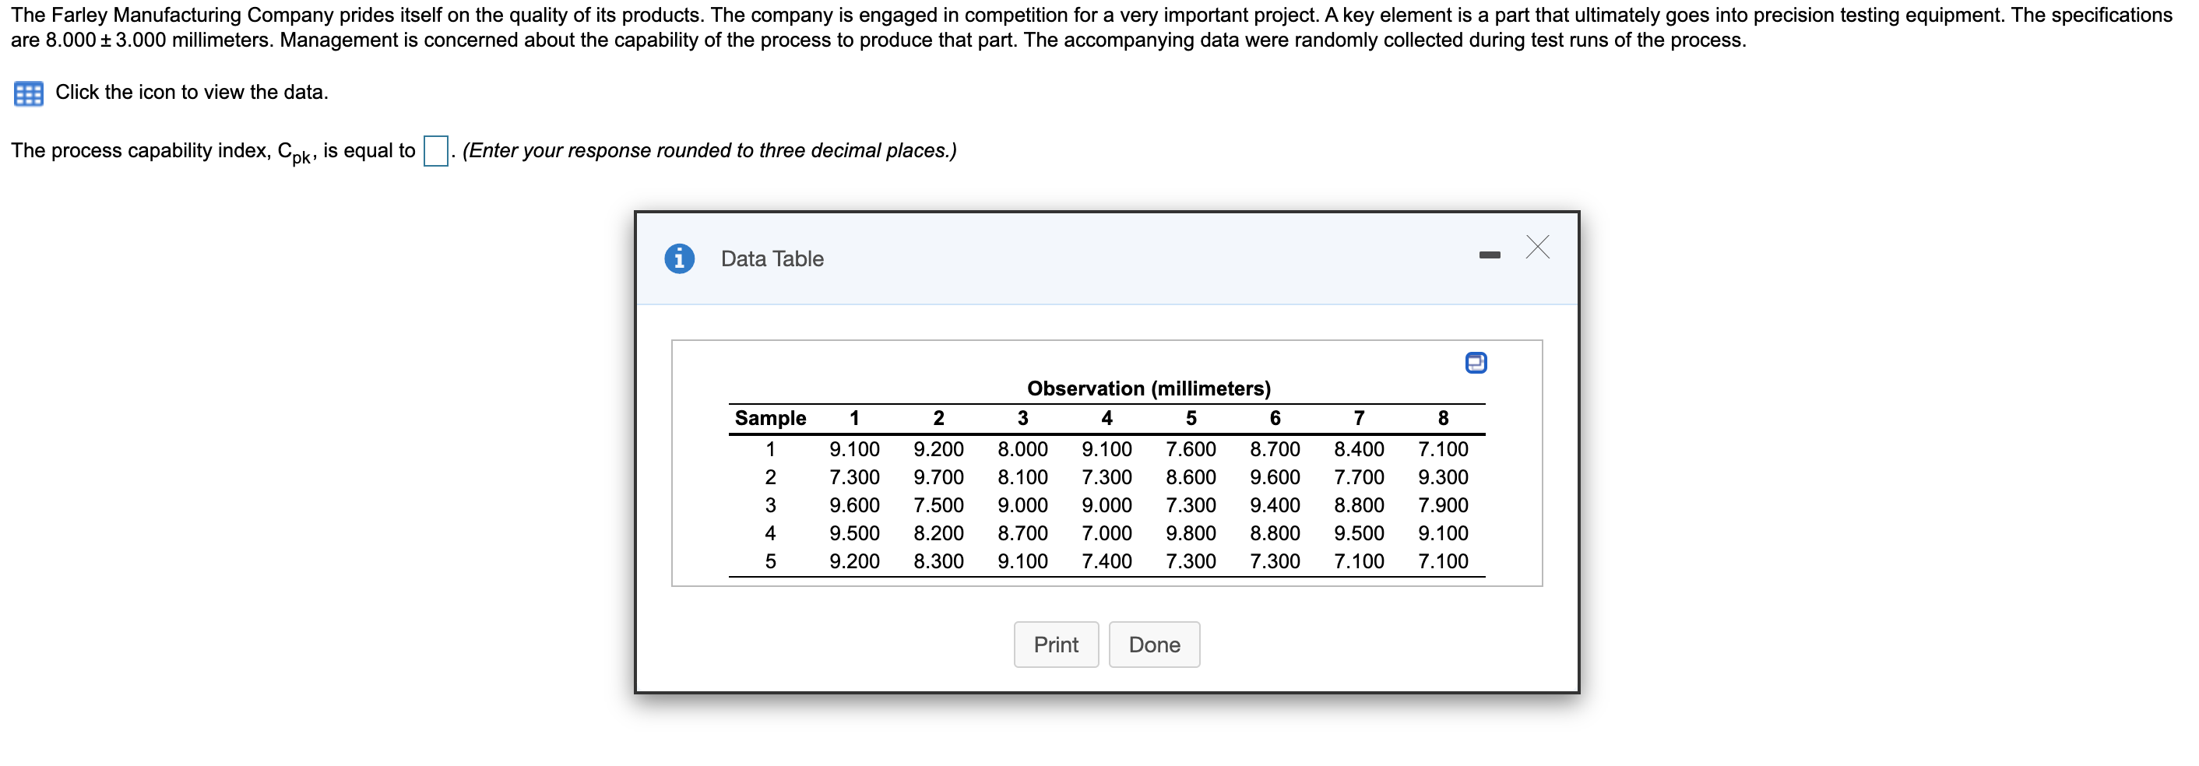Minimize the Data Table dialog
Image resolution: width=2199 pixels, height=766 pixels.
(1490, 255)
